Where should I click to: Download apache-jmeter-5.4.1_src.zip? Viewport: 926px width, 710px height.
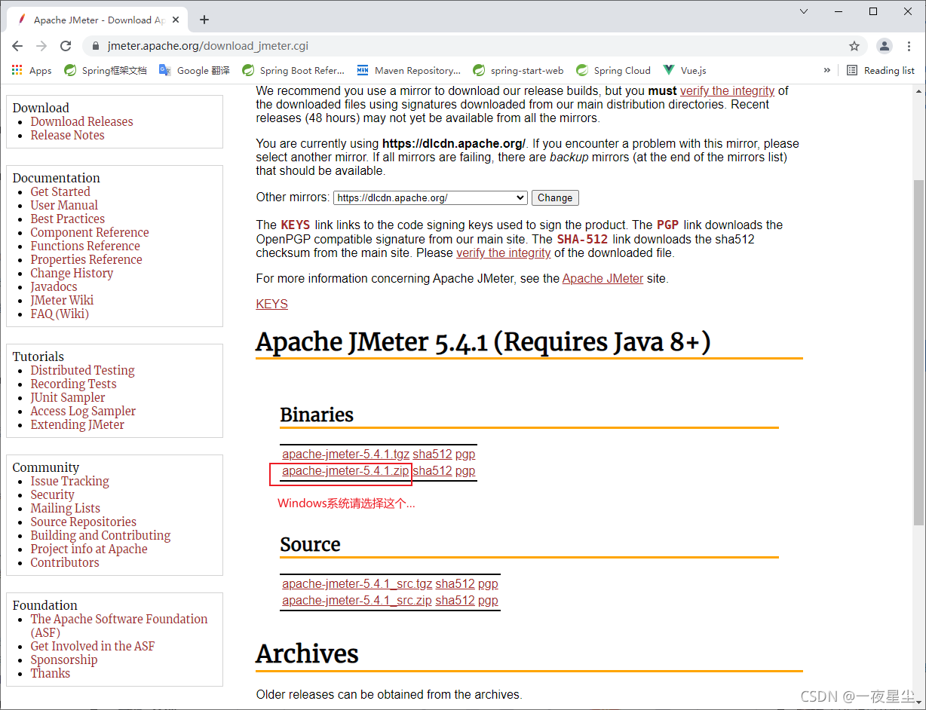click(357, 600)
